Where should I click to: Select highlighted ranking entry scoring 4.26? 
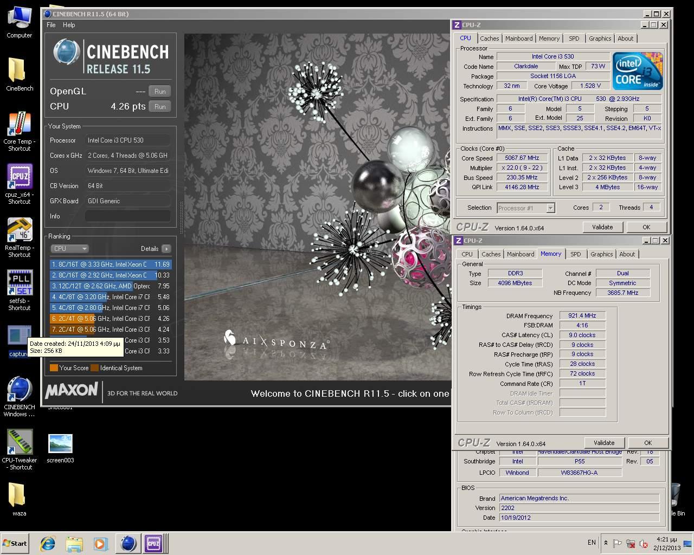(111, 319)
